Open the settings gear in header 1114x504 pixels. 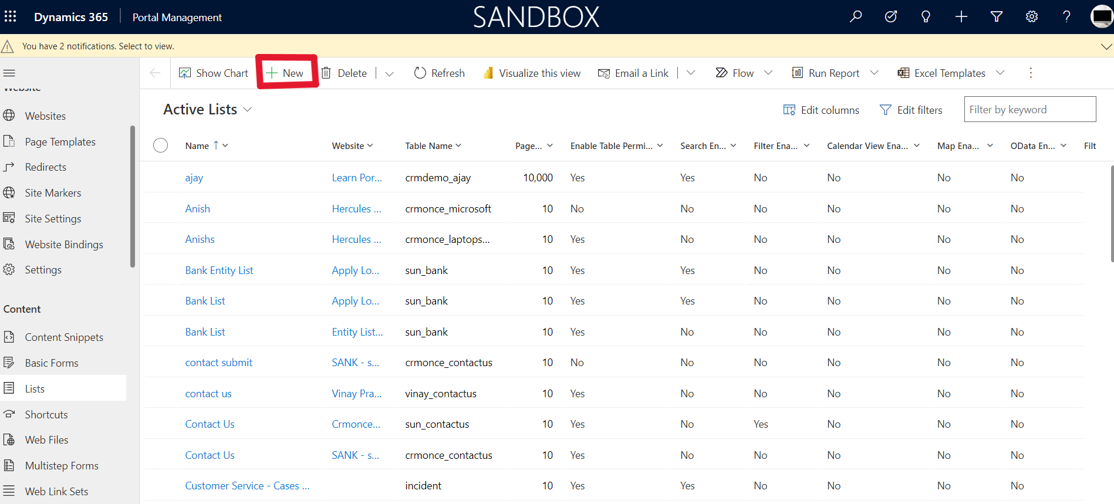coord(1032,16)
